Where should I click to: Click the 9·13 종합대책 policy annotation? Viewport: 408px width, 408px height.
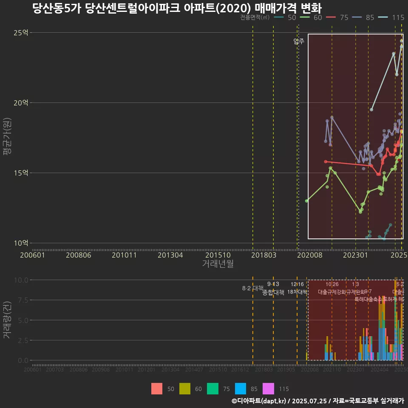point(273,288)
